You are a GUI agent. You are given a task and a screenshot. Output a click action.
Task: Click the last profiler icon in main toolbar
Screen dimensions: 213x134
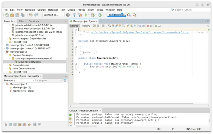[134, 15]
